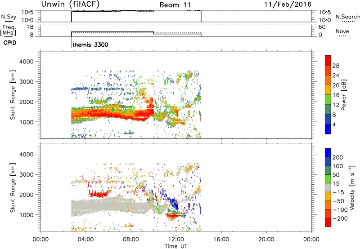
Task: Click the 'Freq. [MHz]' label
Action: (x=8, y=30)
